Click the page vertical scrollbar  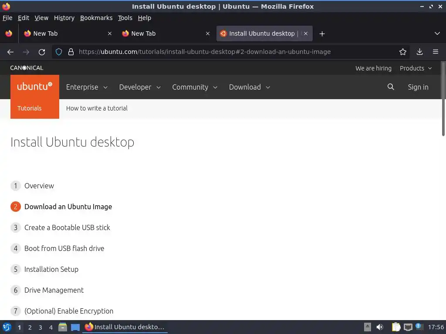pyautogui.click(x=443, y=99)
